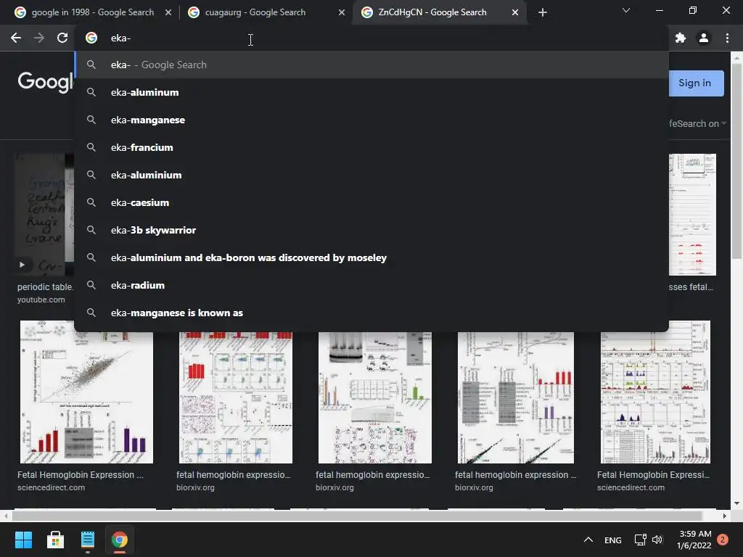Switch to 'cuagaurg - Google Search' tab
Image resolution: width=743 pixels, height=557 pixels.
tap(266, 12)
